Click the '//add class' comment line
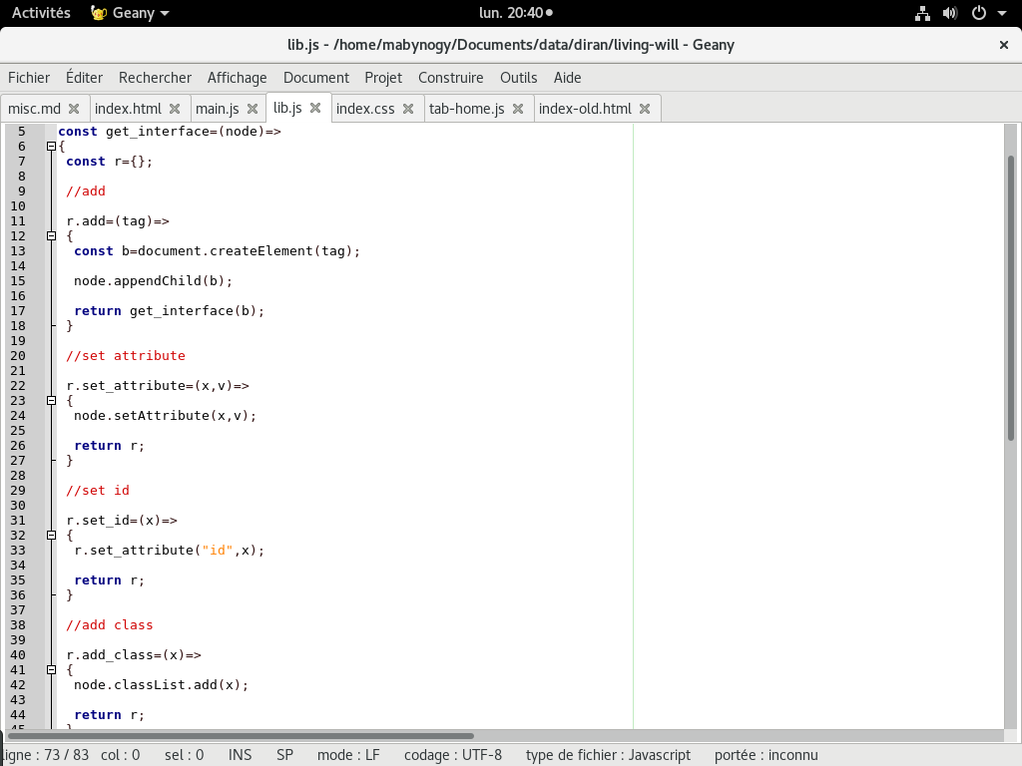 coord(110,625)
